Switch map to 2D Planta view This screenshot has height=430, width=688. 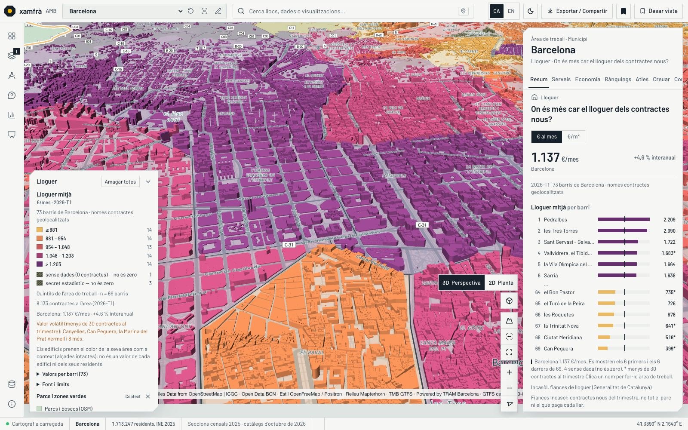[x=501, y=283]
